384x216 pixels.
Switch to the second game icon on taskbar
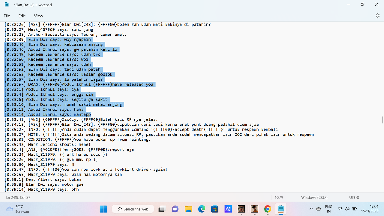(254, 209)
